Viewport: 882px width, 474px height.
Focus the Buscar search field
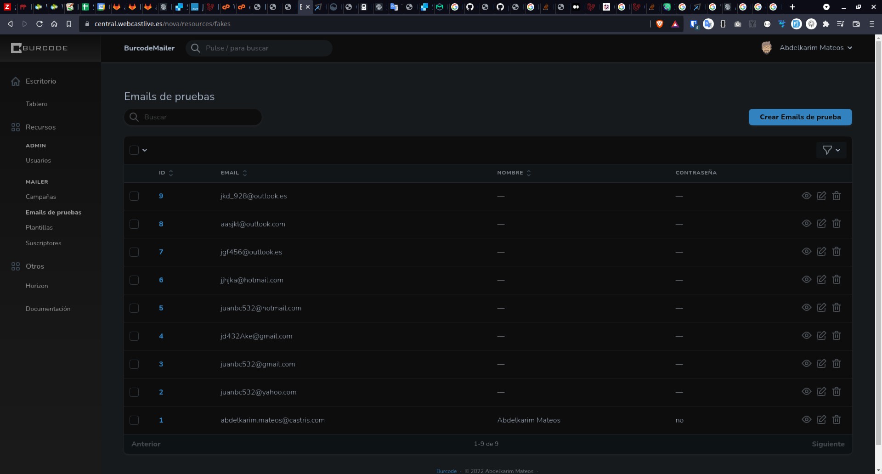tap(198, 117)
